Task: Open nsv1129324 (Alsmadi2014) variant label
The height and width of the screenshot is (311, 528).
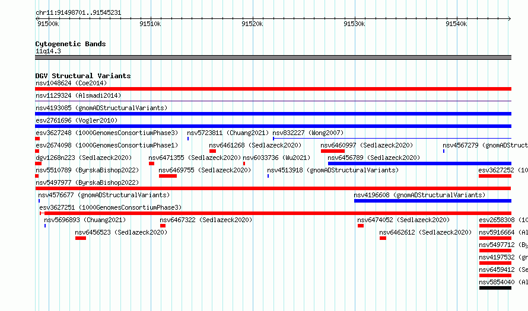Action: pos(78,95)
